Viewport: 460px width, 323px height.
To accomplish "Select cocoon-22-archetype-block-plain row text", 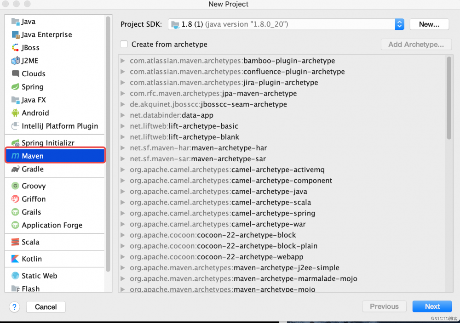I will [x=224, y=246].
